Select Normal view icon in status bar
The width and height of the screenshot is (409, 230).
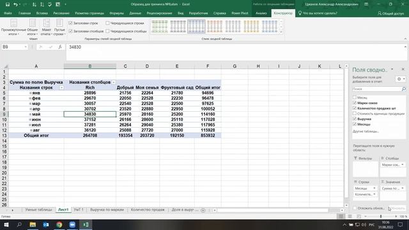coord(341,217)
